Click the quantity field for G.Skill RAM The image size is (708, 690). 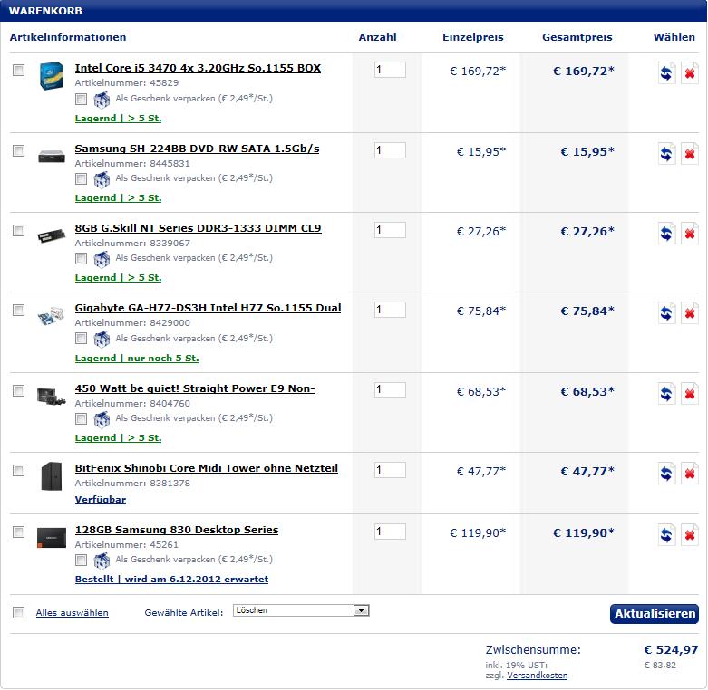tap(390, 230)
